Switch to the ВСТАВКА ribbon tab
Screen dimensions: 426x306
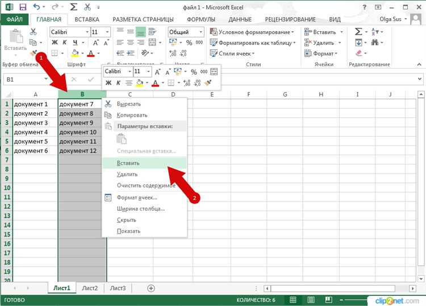point(87,19)
